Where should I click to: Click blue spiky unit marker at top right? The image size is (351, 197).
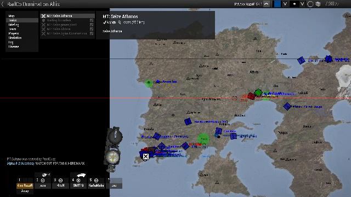[x=329, y=59]
